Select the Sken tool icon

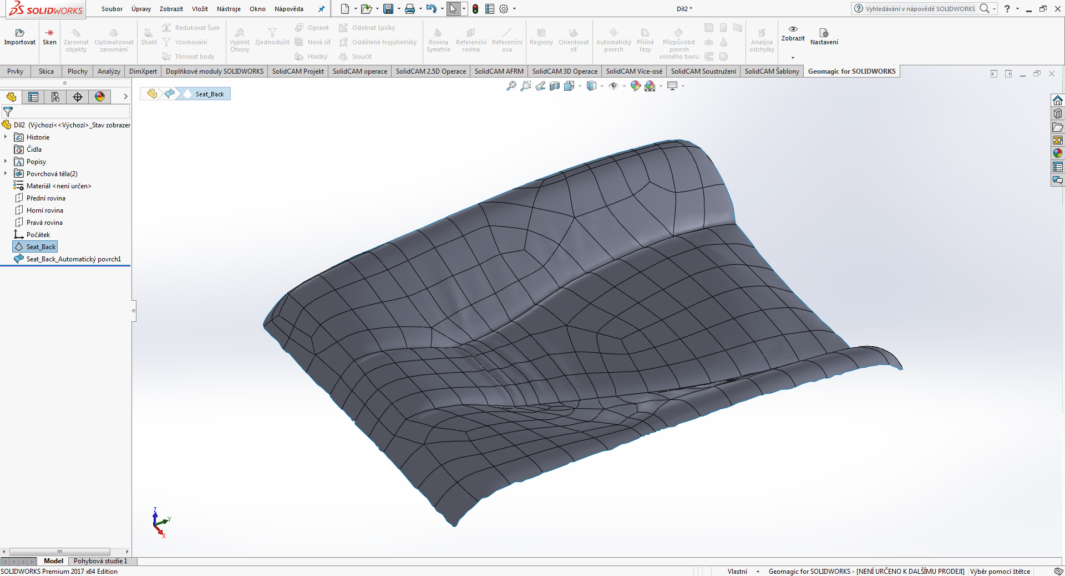pos(49,33)
